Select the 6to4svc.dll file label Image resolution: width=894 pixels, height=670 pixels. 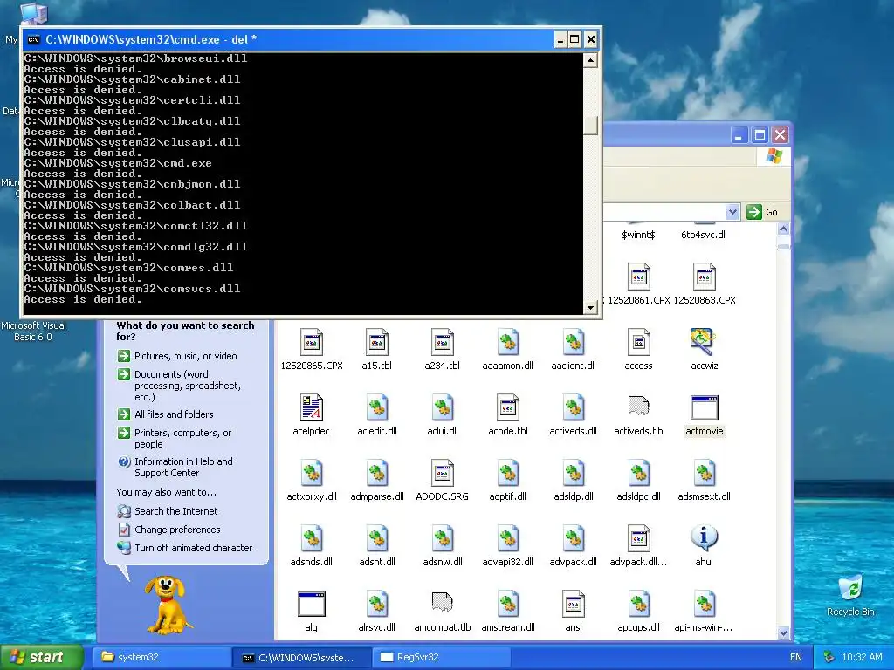click(x=705, y=235)
